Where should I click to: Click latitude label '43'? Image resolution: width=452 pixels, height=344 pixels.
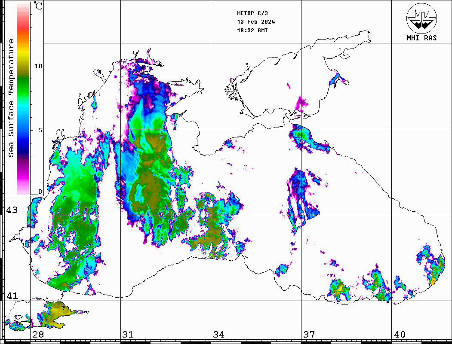click(x=12, y=210)
